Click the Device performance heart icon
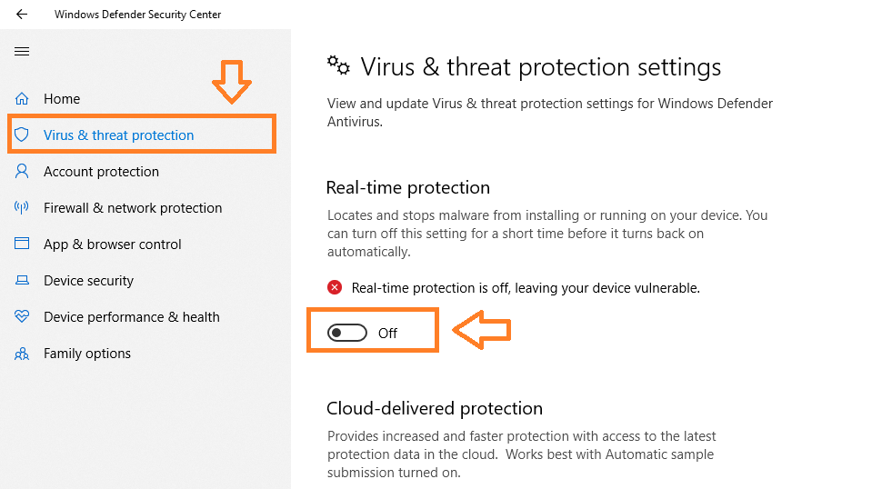Screen dimensions: 872x489 [x=22, y=316]
